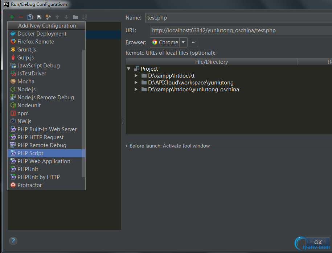
Task: Select npm configuration type
Action: pos(45,113)
